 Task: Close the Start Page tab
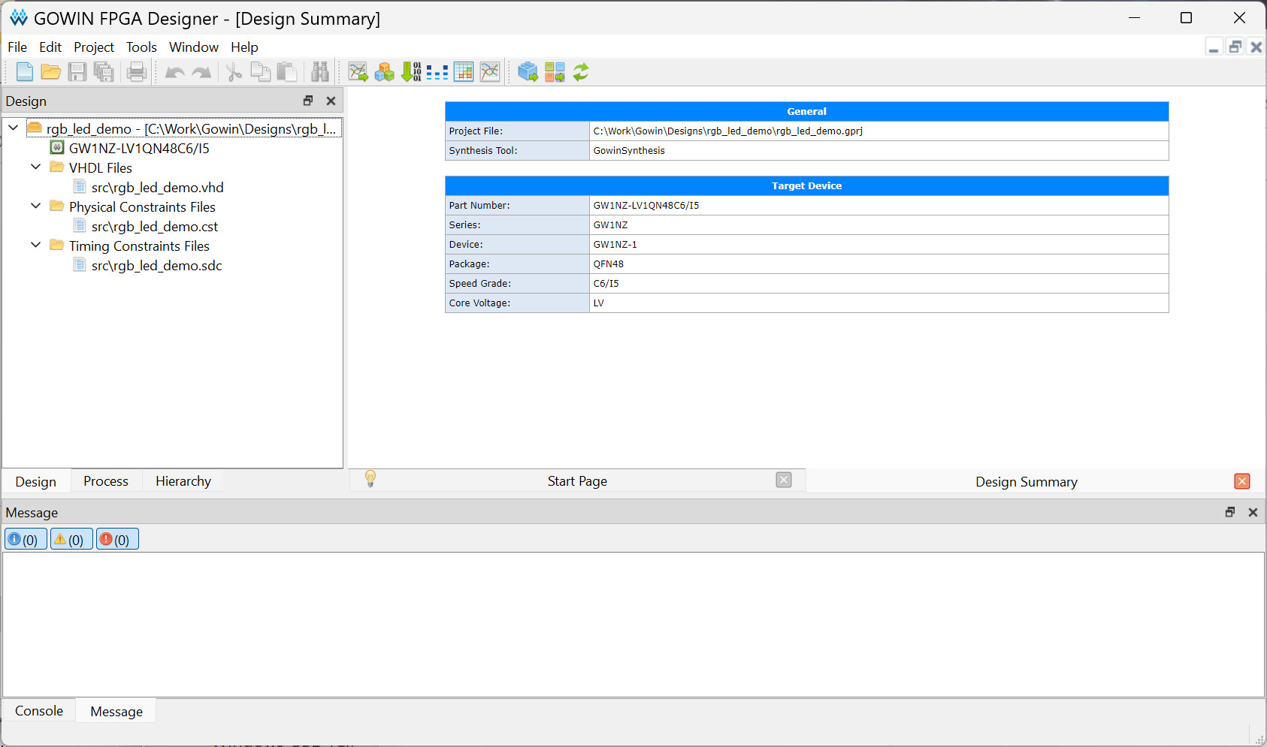[784, 480]
